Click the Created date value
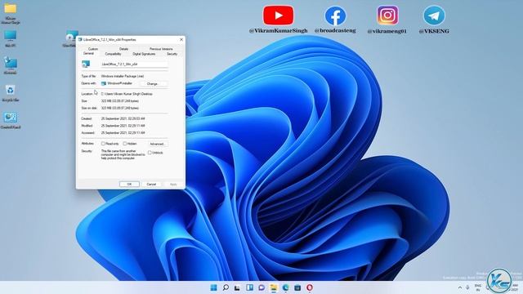The height and width of the screenshot is (294, 523). [123, 118]
